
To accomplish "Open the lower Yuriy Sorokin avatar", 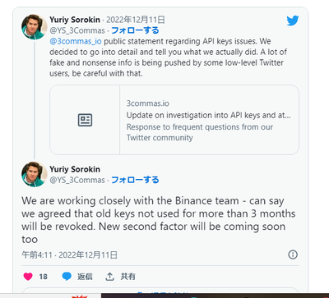I will (34, 174).
